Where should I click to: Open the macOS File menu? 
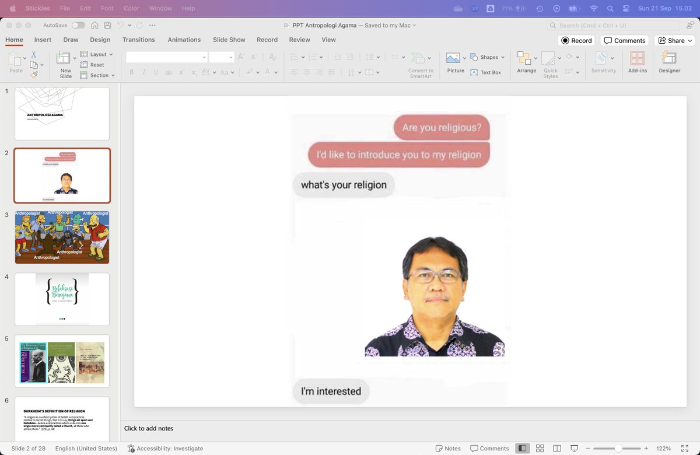65,8
